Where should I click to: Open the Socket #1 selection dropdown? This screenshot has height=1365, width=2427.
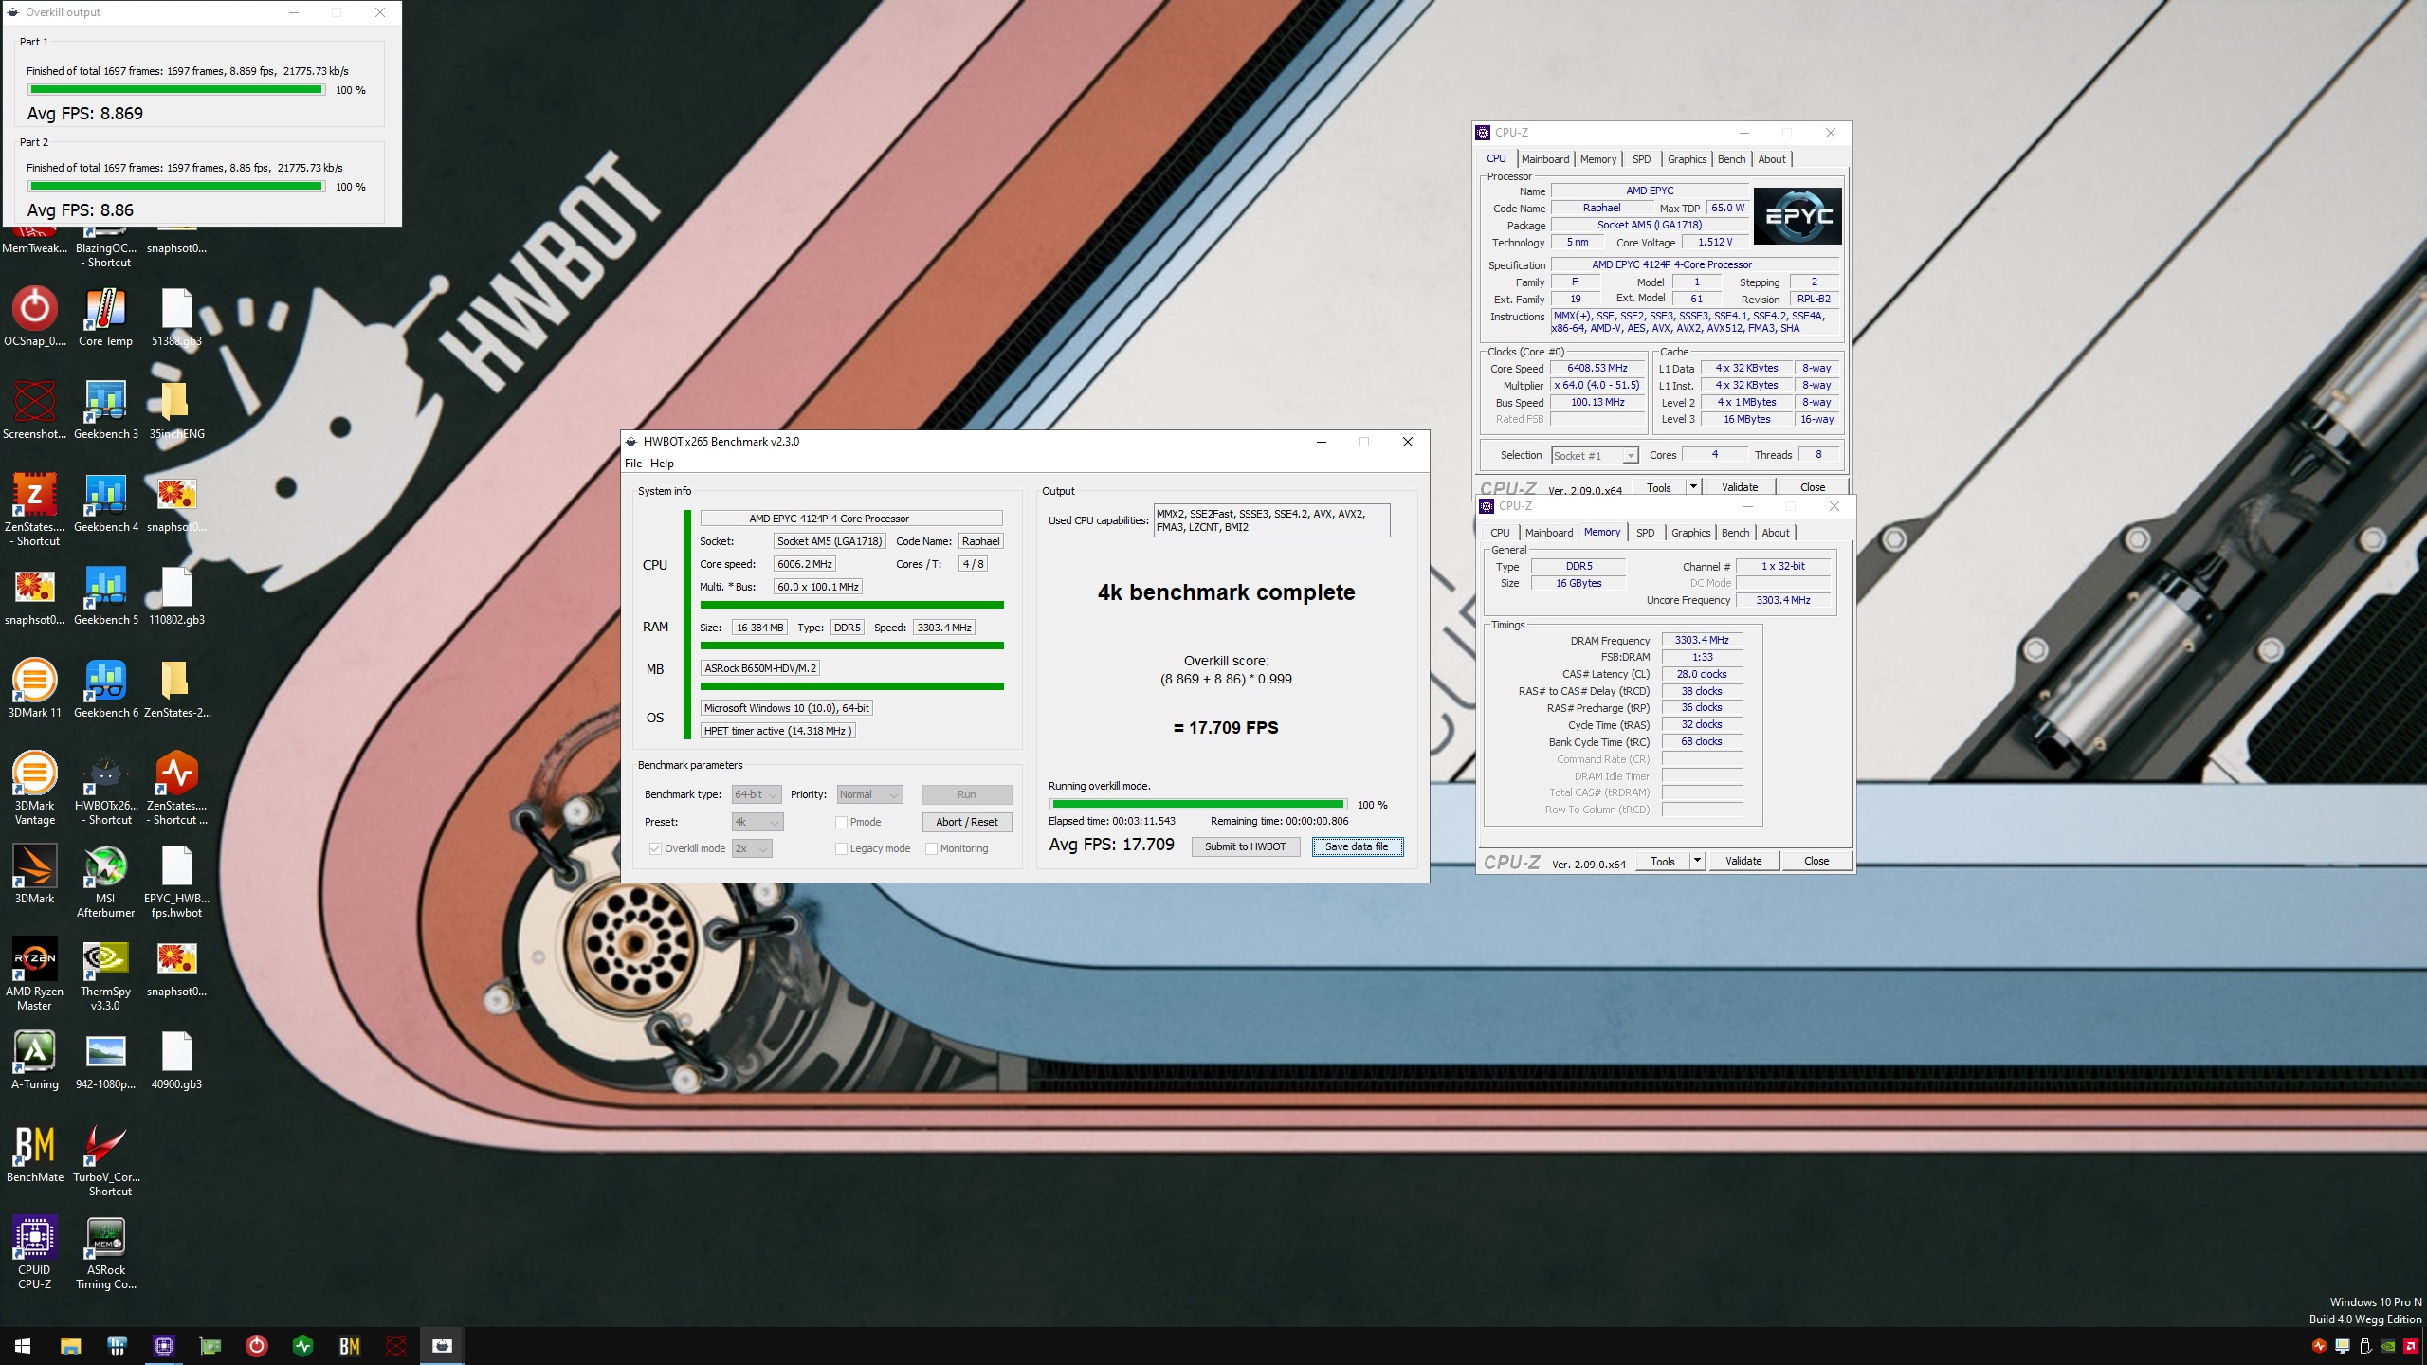click(x=1595, y=456)
